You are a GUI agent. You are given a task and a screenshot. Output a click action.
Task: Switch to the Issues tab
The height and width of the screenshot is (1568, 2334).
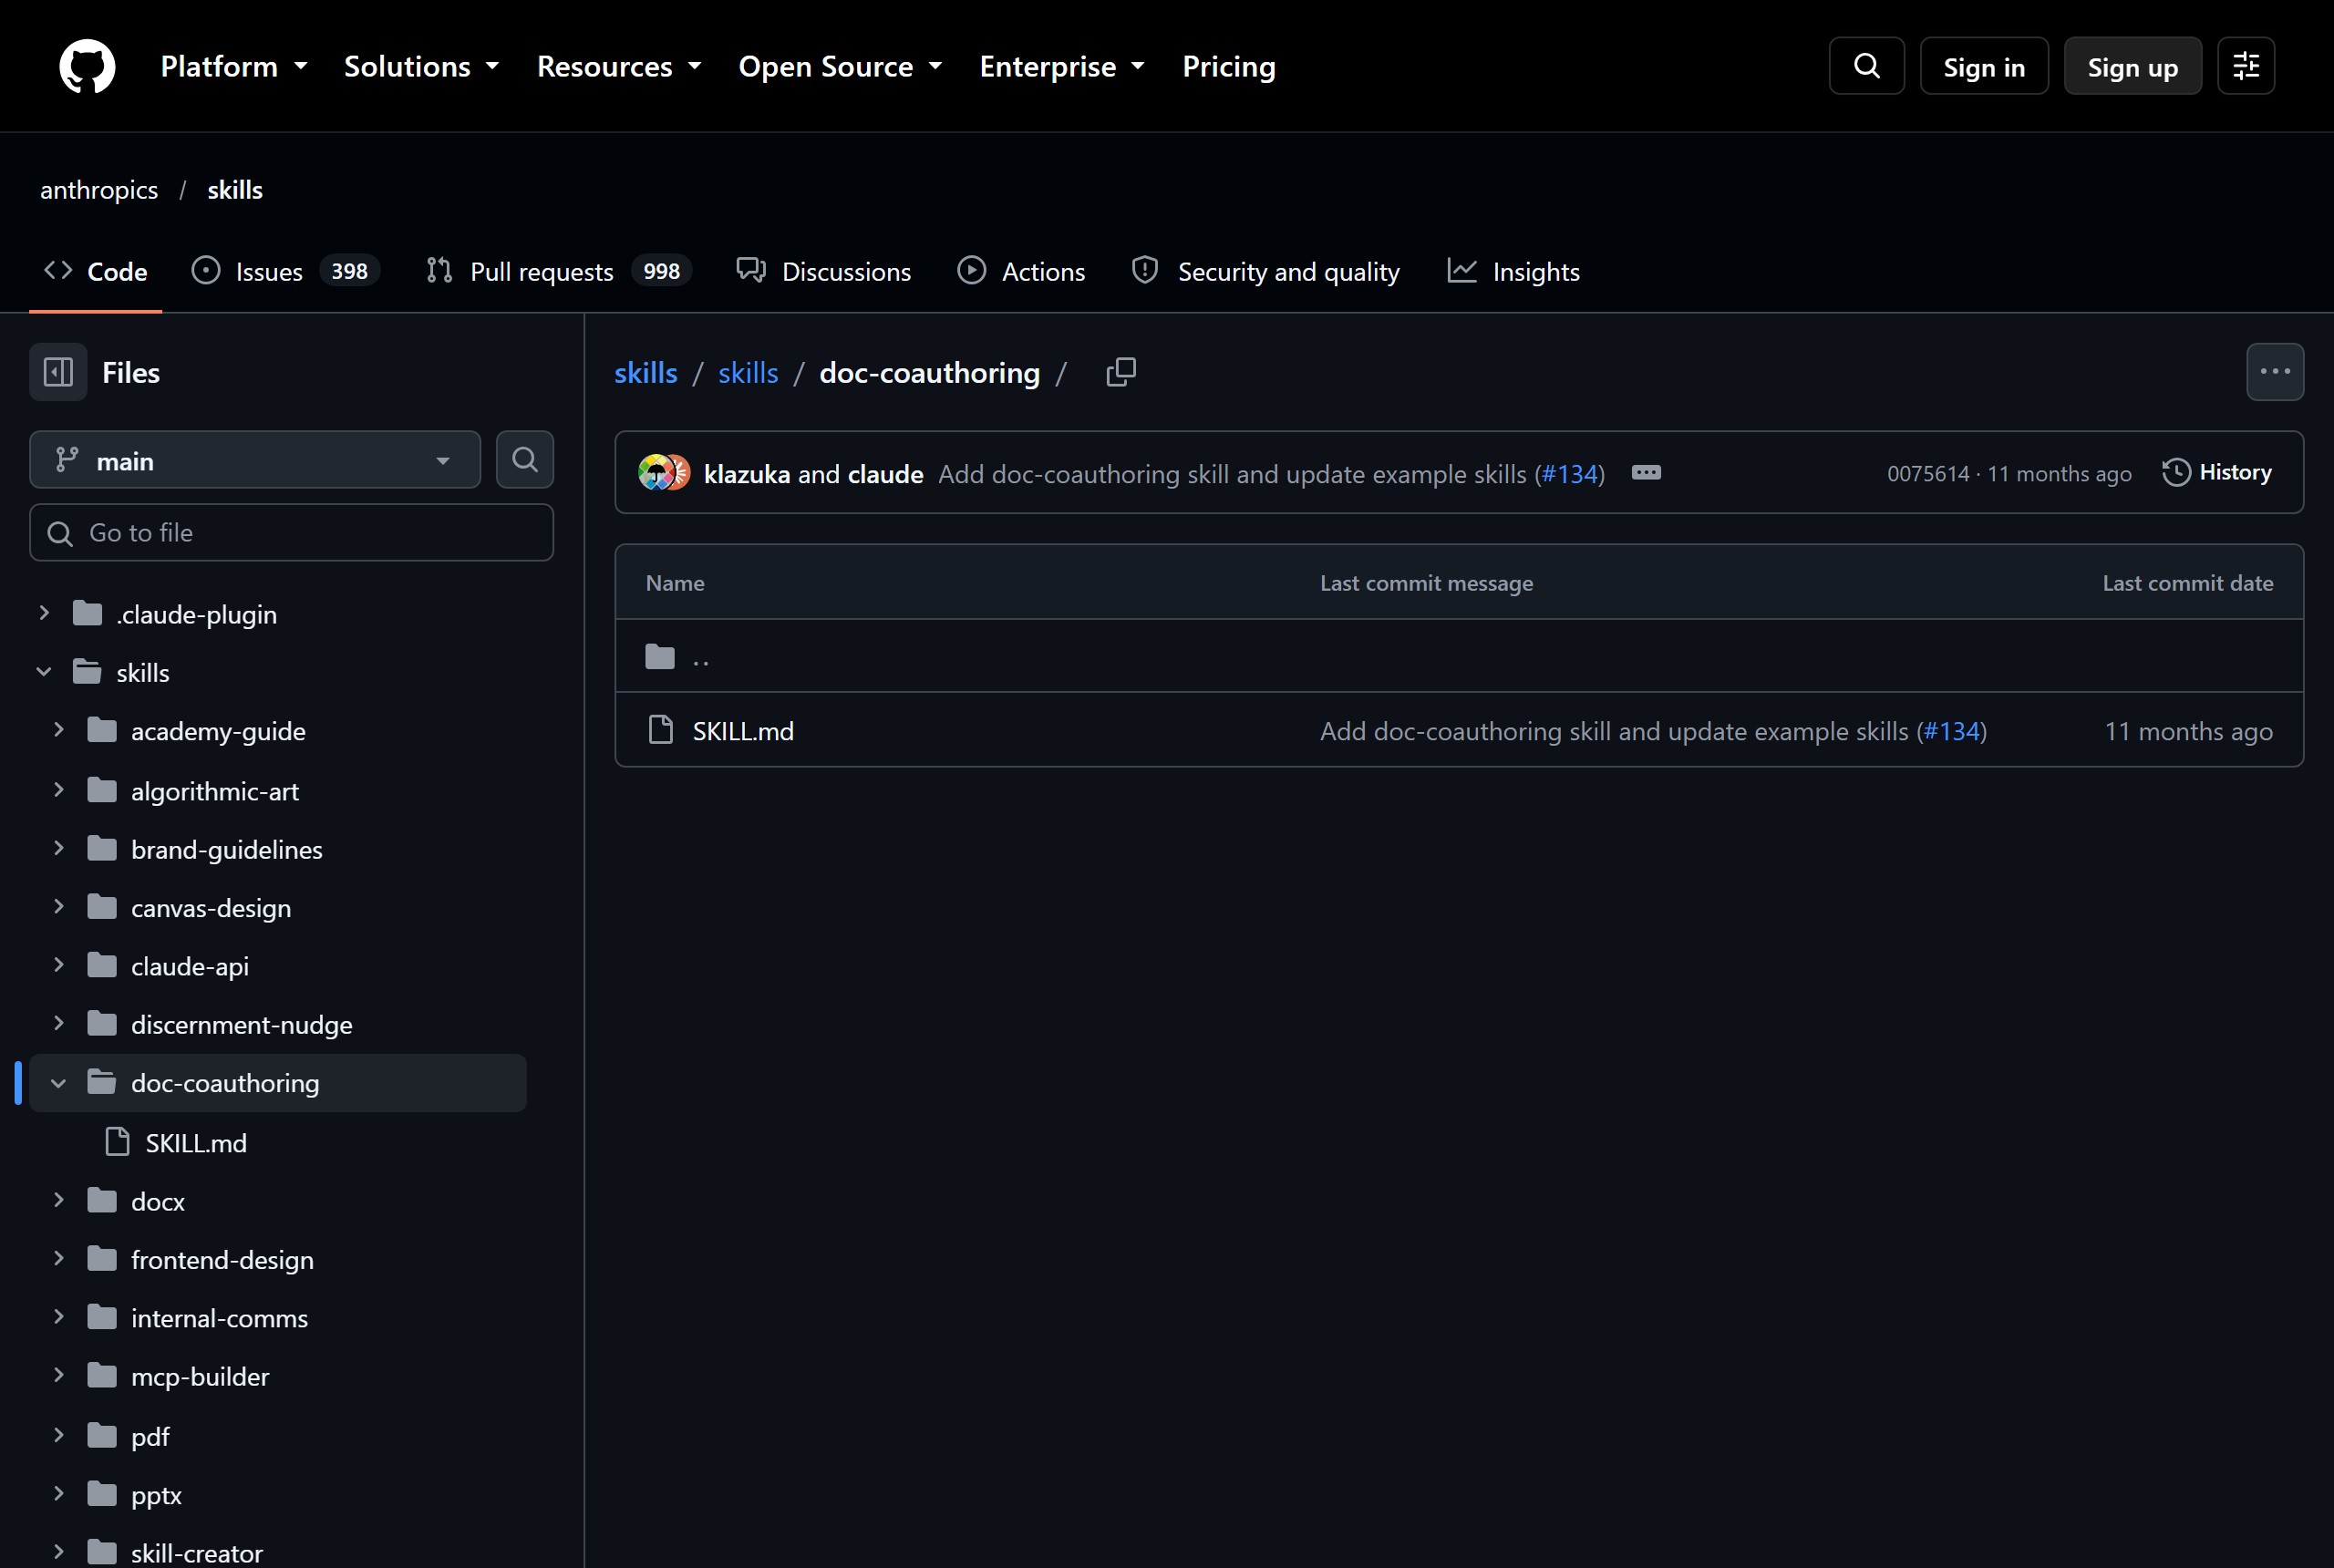285,271
